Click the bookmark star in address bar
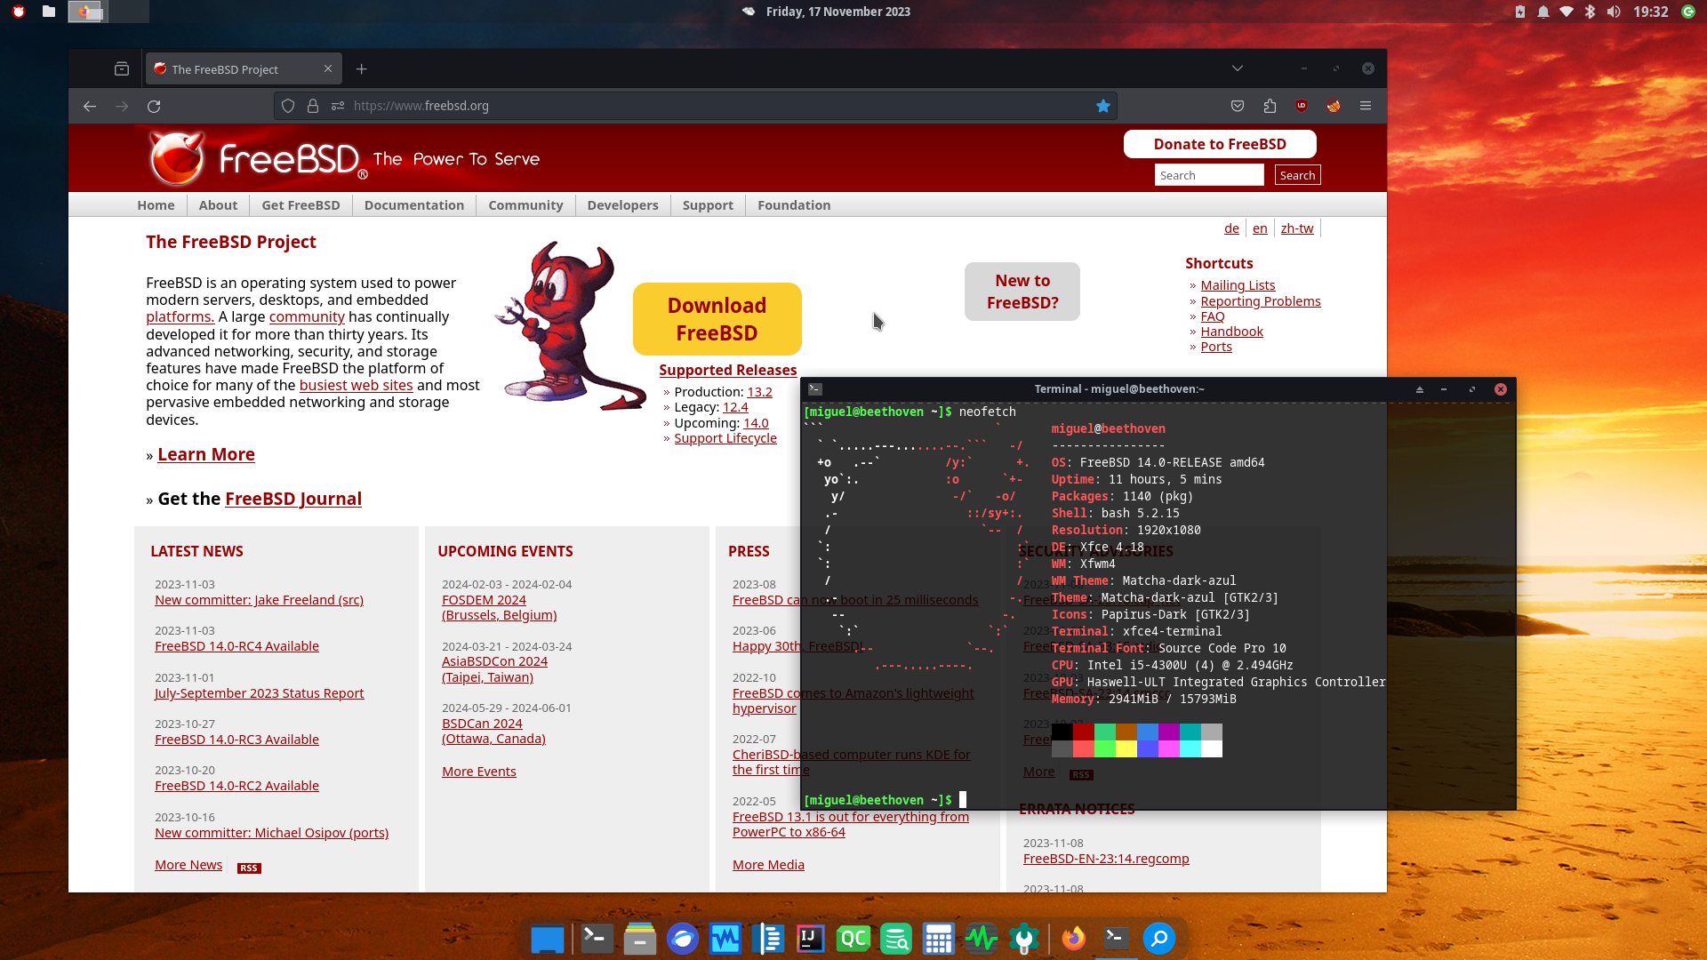1707x960 pixels. [x=1103, y=106]
